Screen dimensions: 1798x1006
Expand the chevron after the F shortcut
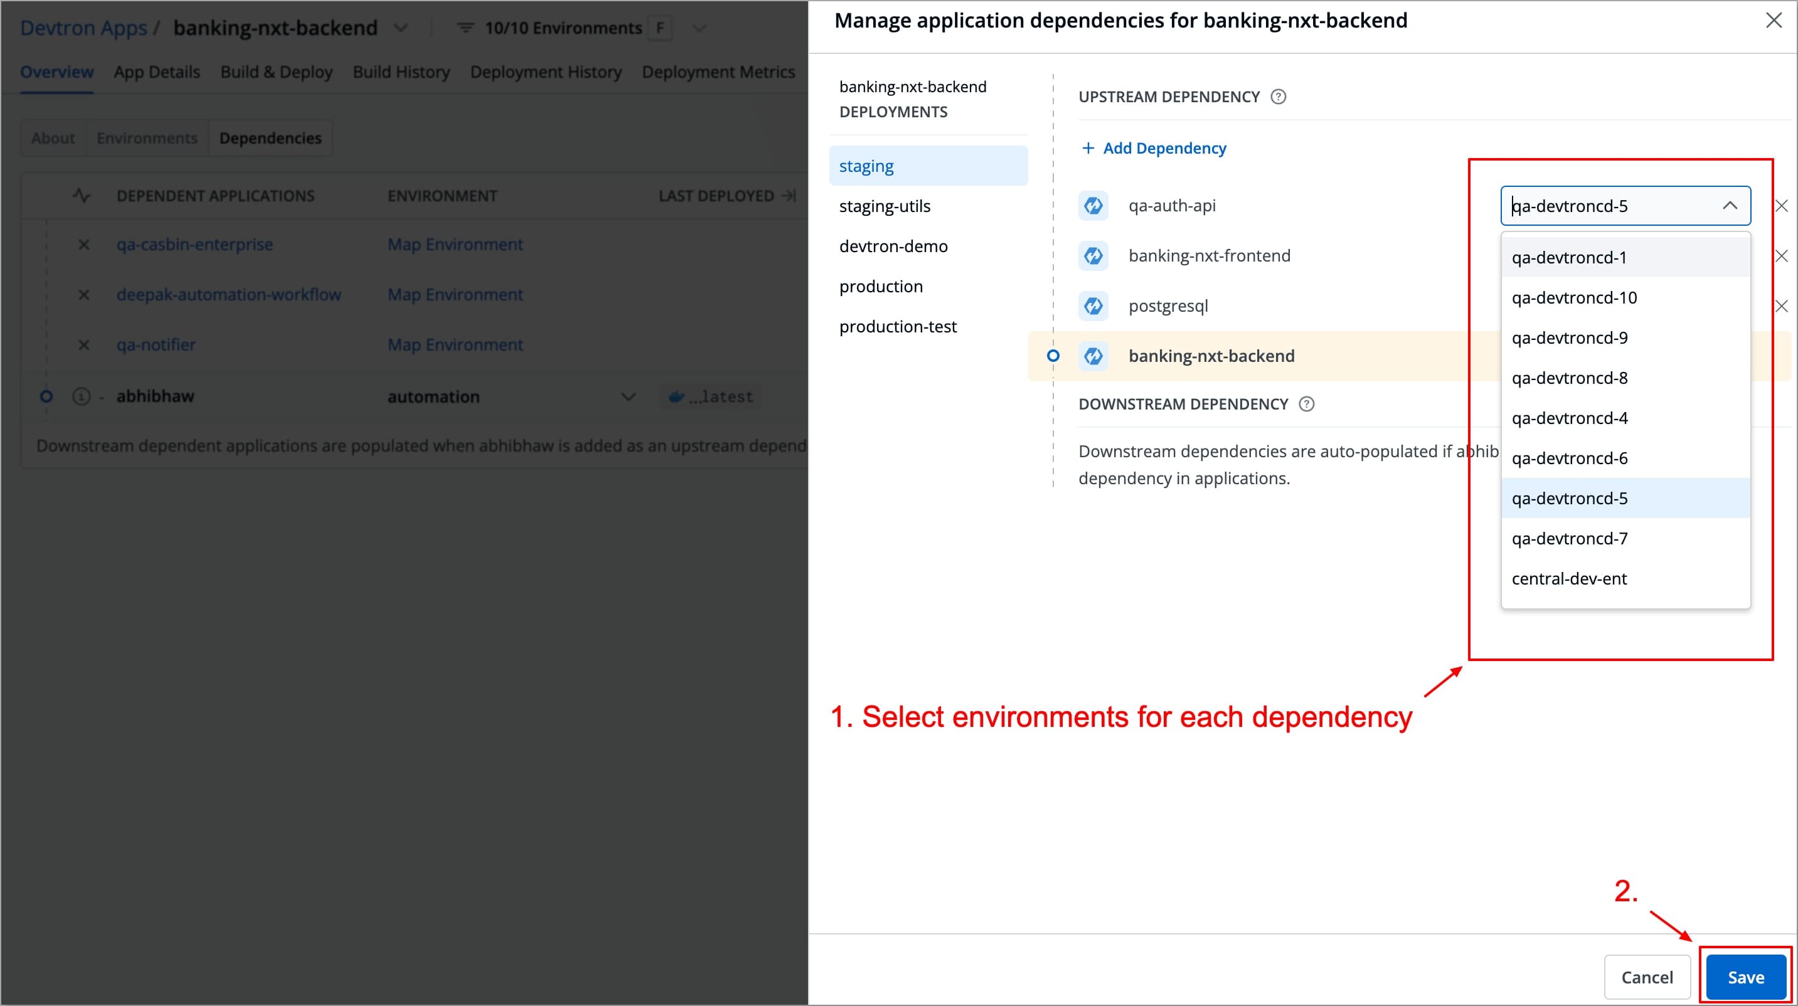click(700, 28)
